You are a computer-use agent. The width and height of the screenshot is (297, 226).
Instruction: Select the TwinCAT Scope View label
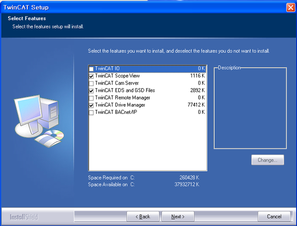coord(117,76)
